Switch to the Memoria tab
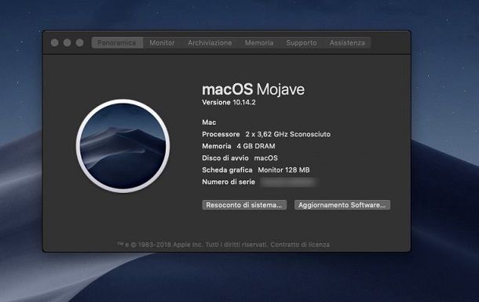 [x=259, y=42]
